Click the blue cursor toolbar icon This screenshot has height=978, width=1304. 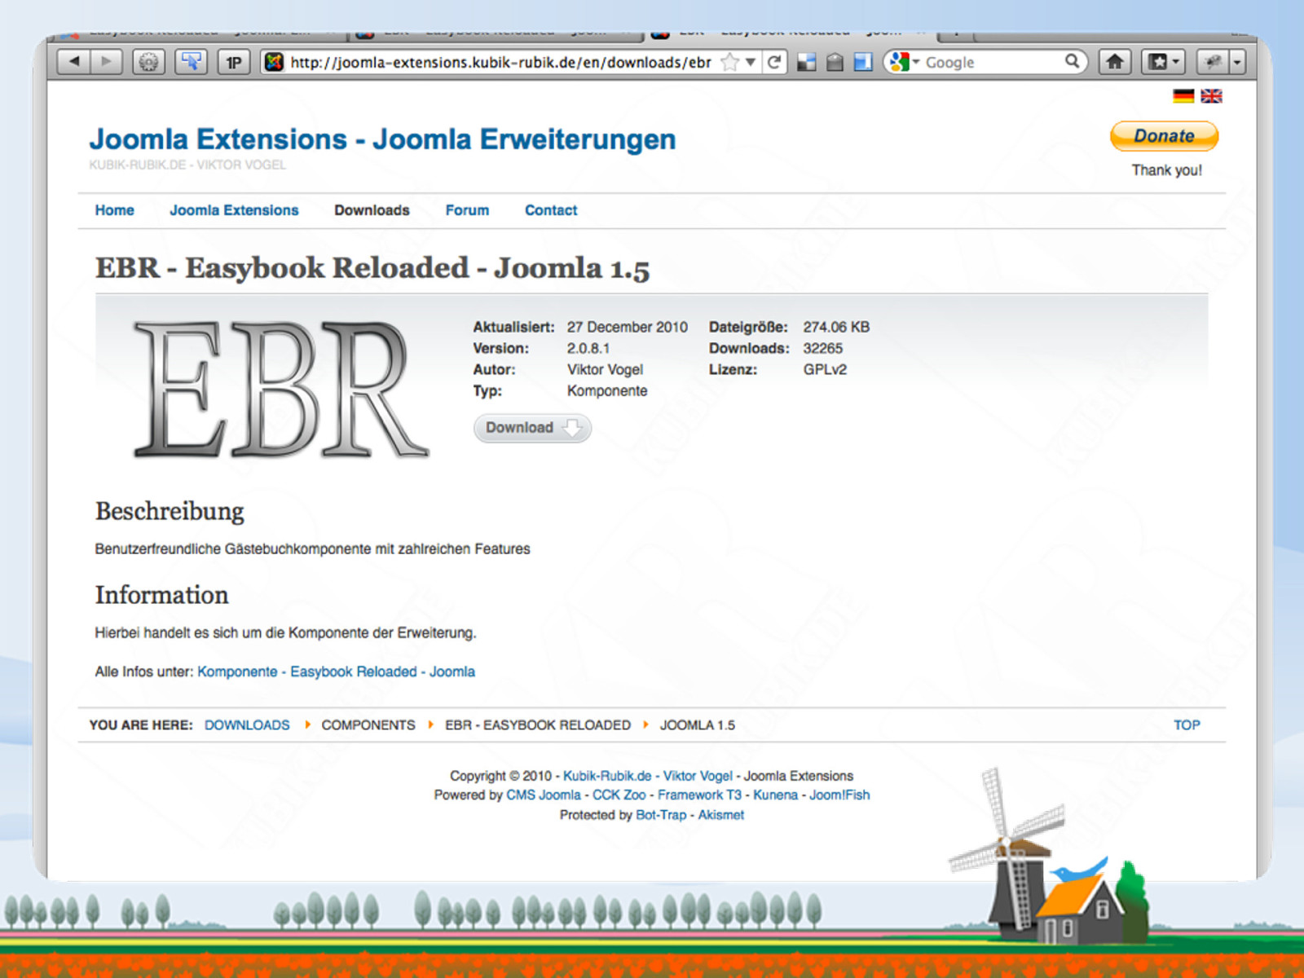pos(192,62)
